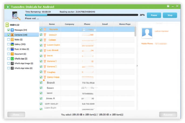The width and height of the screenshot is (185, 123).
Task: Open Music & Video (0) category icon
Action: coord(12,49)
